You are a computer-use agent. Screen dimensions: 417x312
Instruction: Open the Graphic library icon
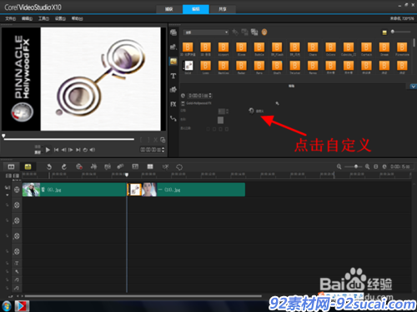coord(173,90)
